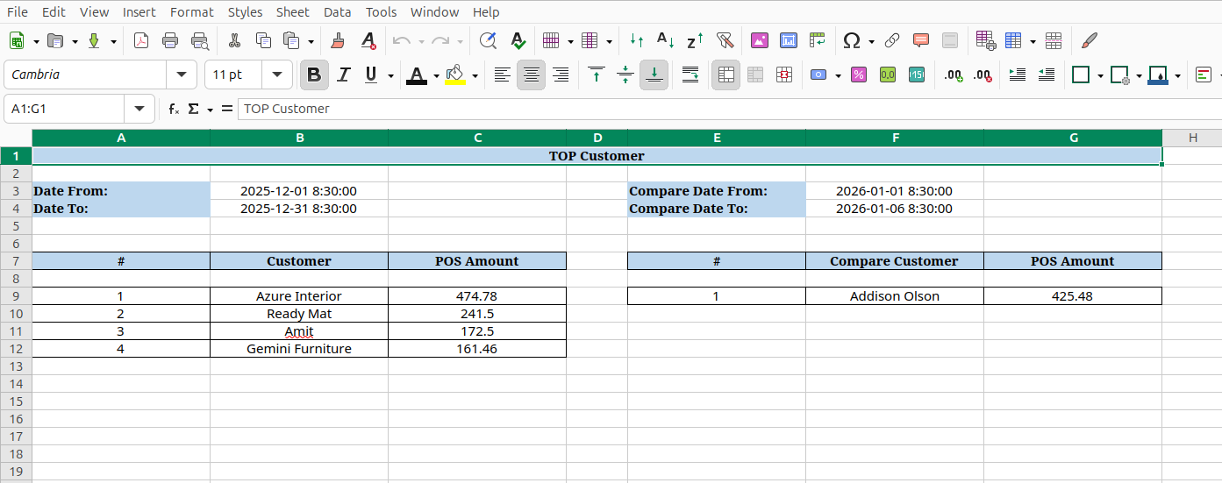The height and width of the screenshot is (483, 1222).
Task: Open the Format menu
Action: (x=191, y=11)
